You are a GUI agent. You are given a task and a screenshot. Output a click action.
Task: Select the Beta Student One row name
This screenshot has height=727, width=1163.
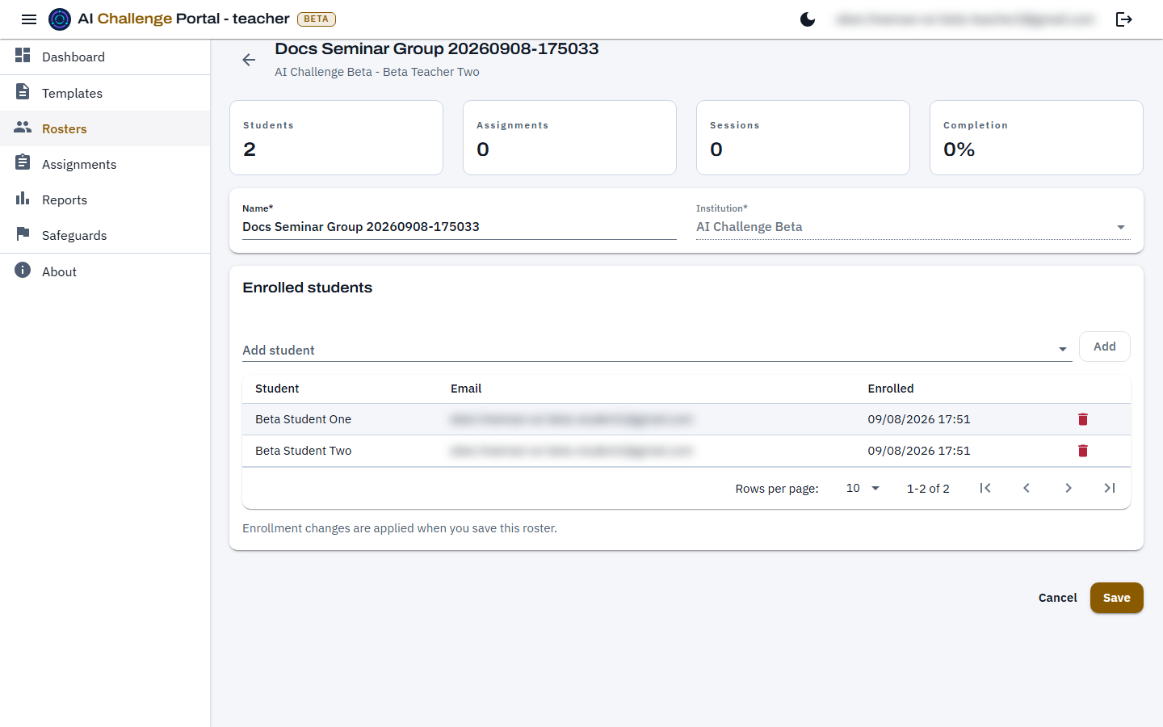point(303,419)
